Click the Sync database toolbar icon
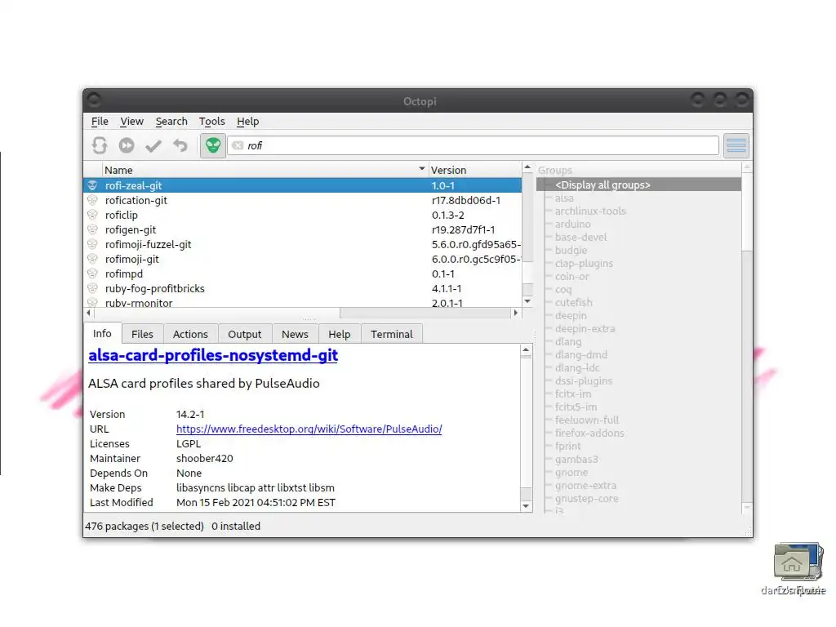The width and height of the screenshot is (836, 627). [x=99, y=145]
